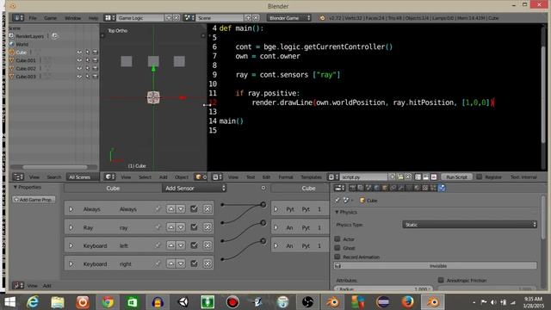Pin the Keyboard right sensor

point(158,263)
